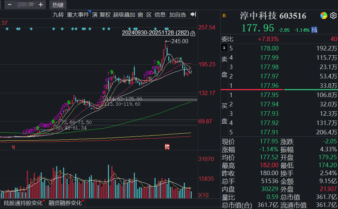Open the 陆股通持股变化 tab
Image resolution: width=338 pixels, height=209 pixels.
[23, 203]
